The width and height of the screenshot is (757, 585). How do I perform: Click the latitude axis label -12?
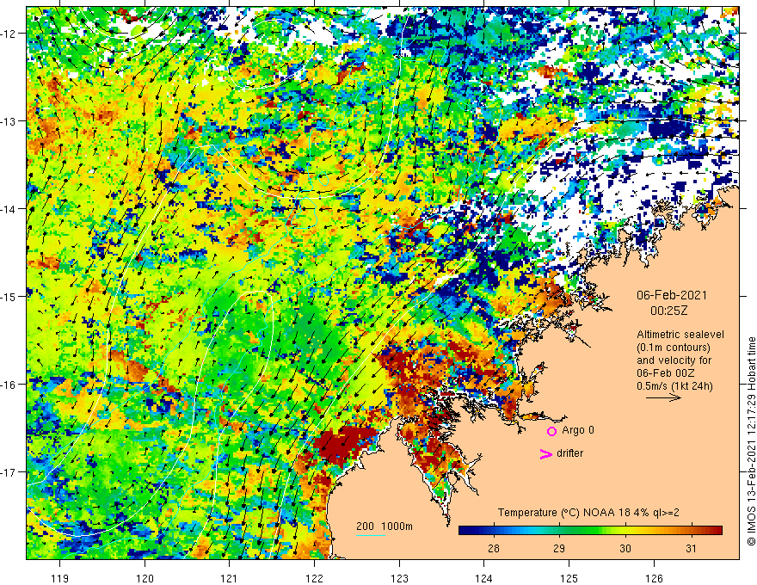[9, 34]
